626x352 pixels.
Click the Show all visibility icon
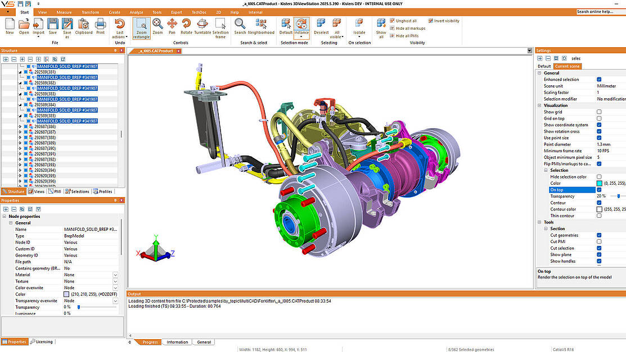381,27
